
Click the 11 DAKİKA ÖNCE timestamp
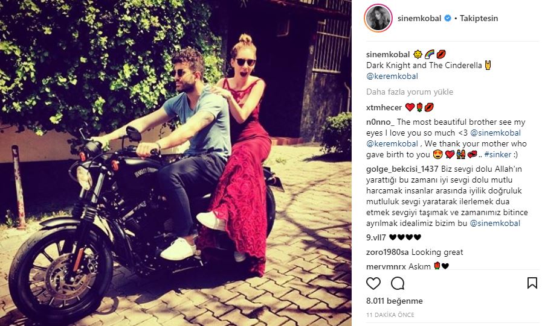[x=390, y=315]
